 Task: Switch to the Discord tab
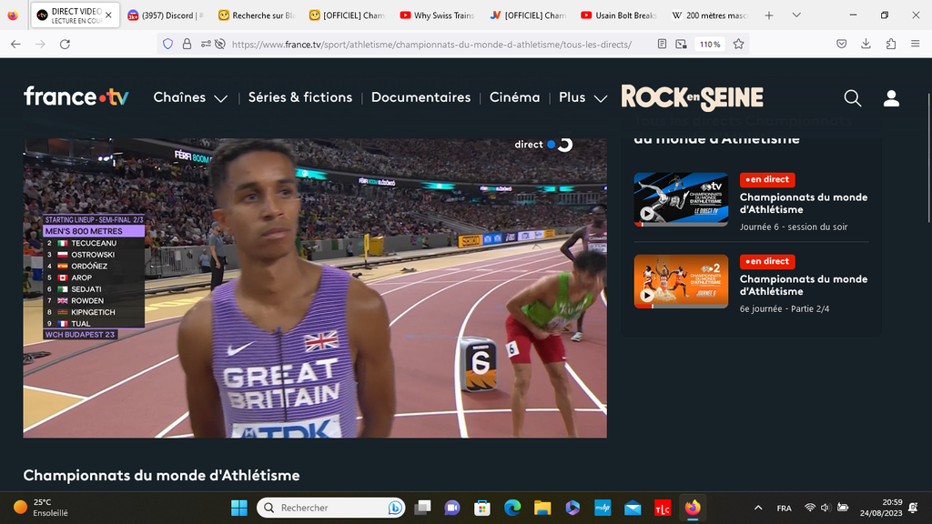pos(167,15)
